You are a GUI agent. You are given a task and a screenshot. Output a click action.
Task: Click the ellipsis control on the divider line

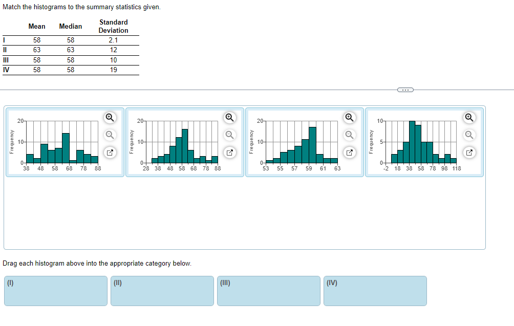pyautogui.click(x=404, y=90)
